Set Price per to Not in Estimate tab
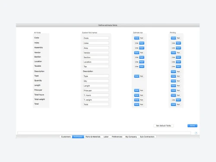 point(142,90)
